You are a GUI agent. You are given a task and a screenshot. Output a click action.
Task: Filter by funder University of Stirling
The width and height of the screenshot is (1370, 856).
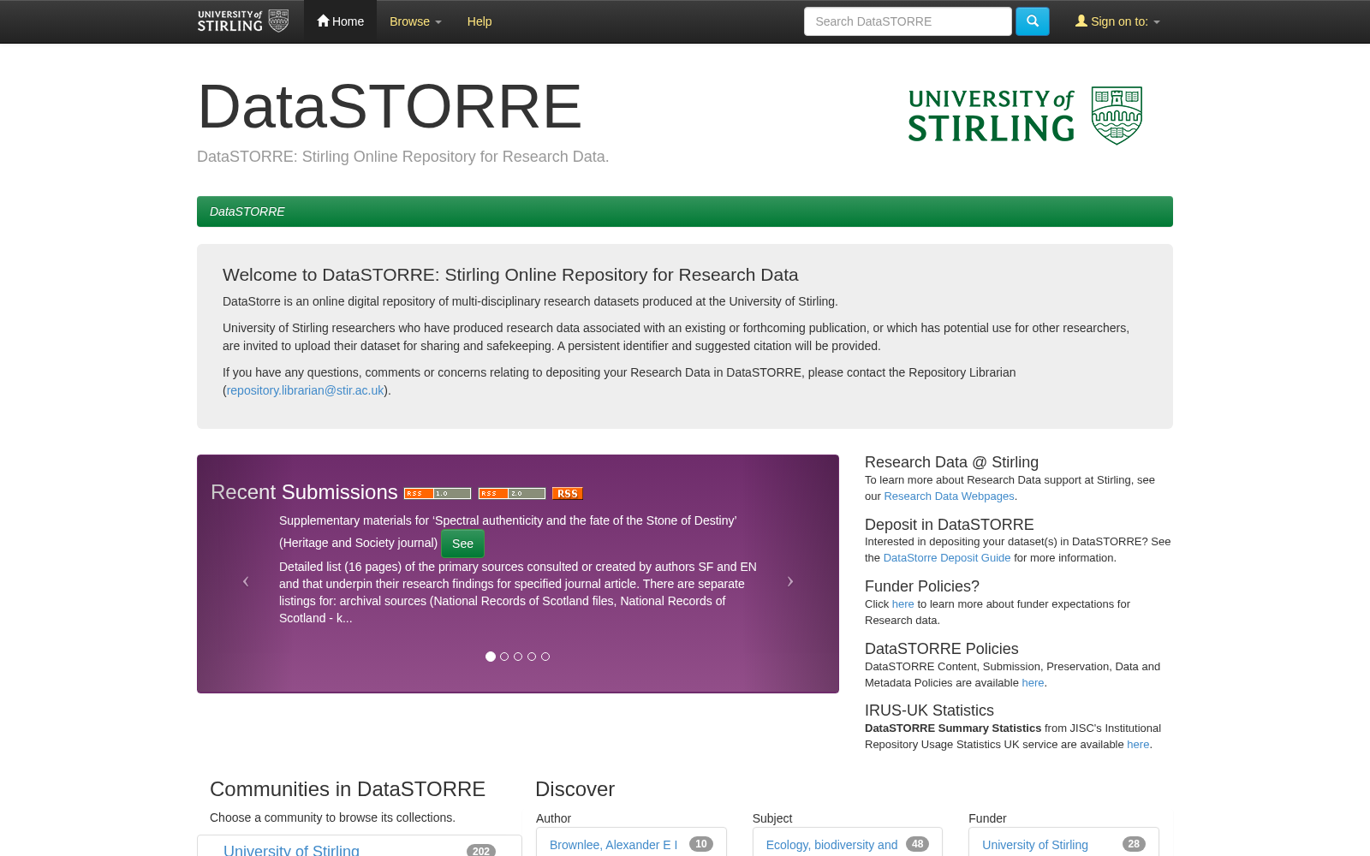1035,845
